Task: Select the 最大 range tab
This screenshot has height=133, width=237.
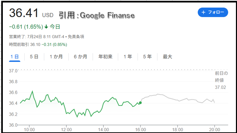Action: point(167,57)
